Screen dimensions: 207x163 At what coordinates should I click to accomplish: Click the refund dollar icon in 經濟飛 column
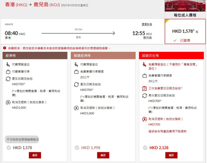(x=8, y=102)
